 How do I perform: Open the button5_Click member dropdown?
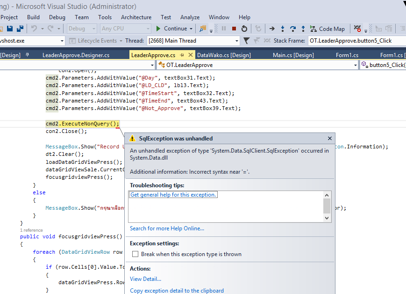click(384, 65)
